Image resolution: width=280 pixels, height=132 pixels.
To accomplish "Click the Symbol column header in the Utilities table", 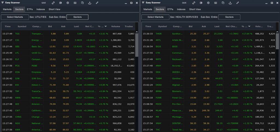I will [22, 27].
